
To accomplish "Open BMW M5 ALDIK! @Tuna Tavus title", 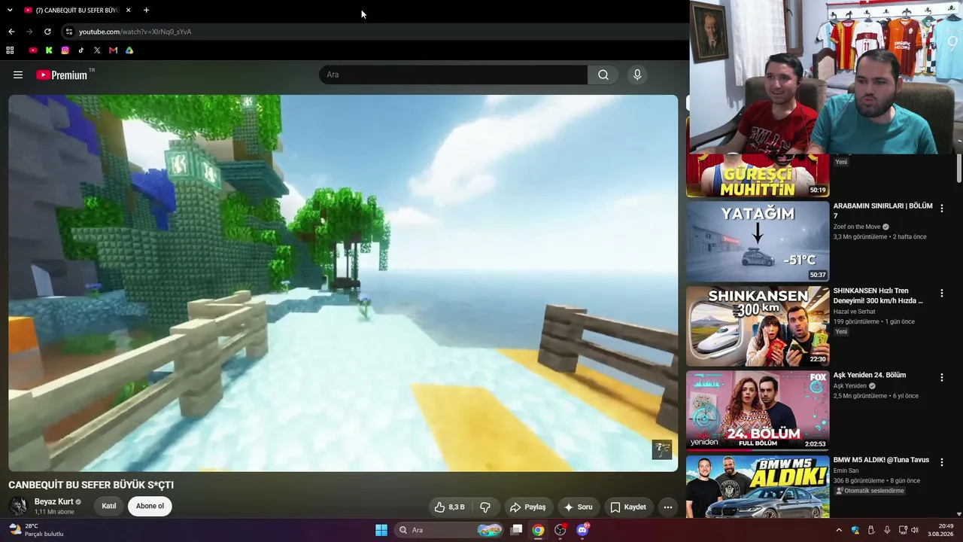I will pos(881,460).
